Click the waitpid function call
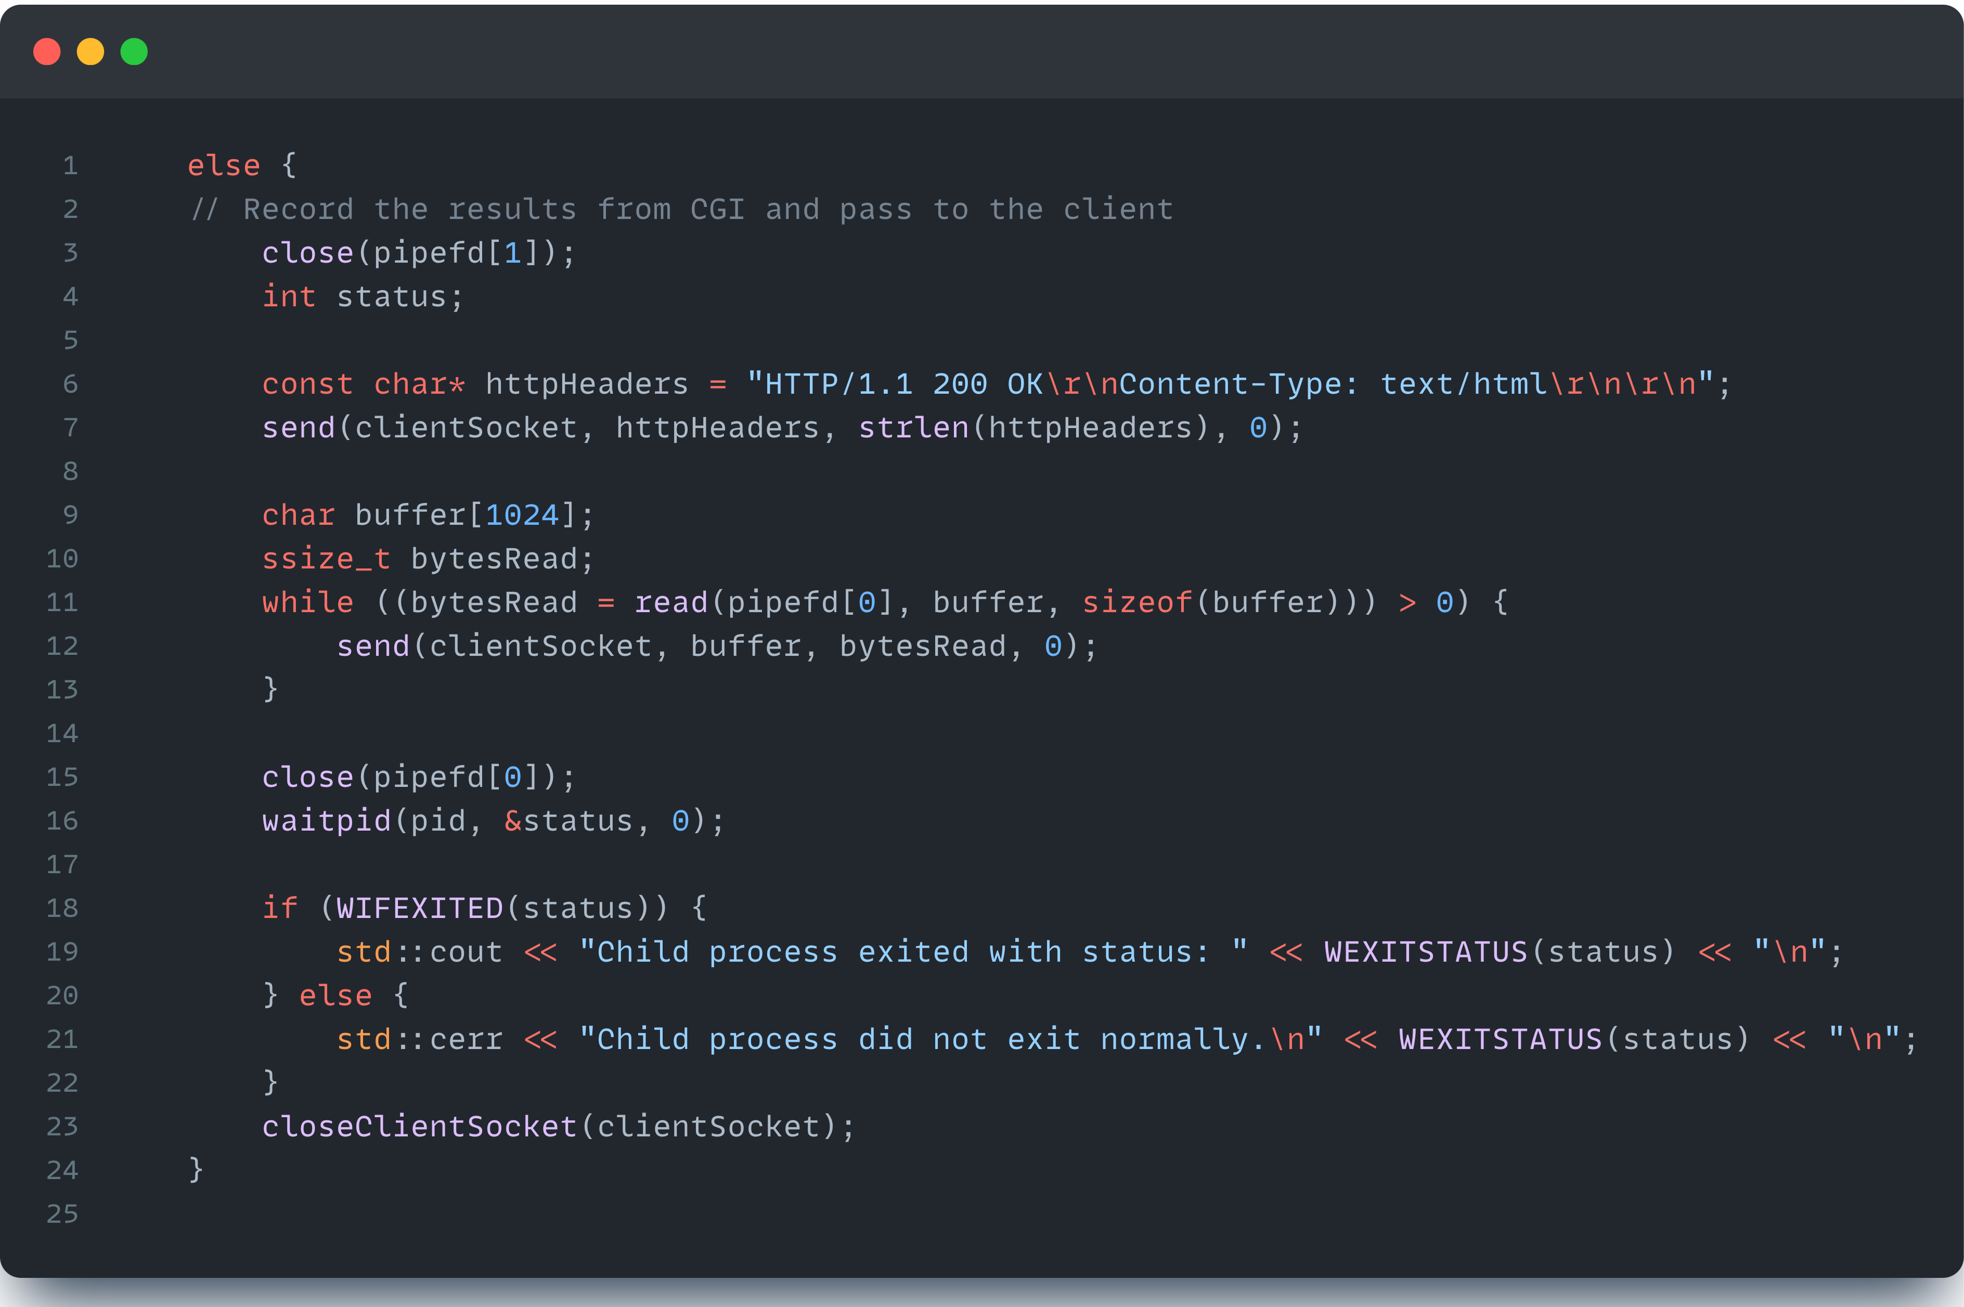Screen dimensions: 1964x1307 pos(326,821)
